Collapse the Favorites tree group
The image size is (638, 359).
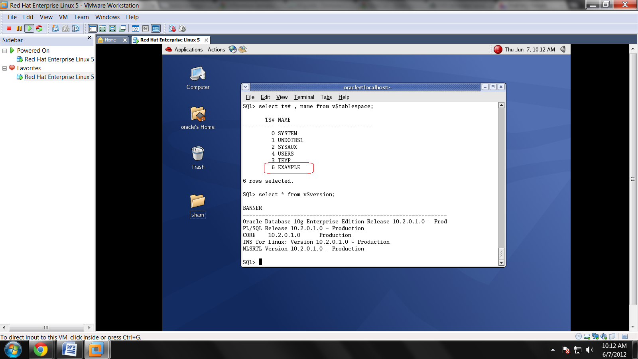[5, 68]
